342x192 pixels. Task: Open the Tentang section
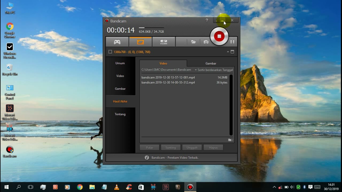[x=120, y=114]
